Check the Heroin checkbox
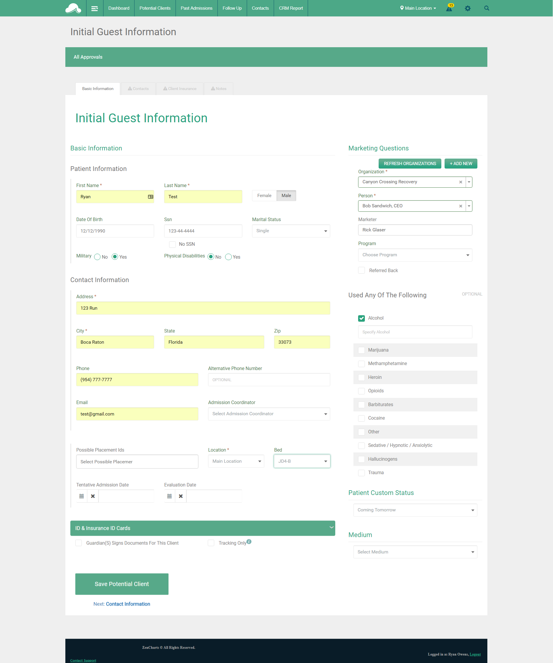Image resolution: width=553 pixels, height=663 pixels. (362, 378)
